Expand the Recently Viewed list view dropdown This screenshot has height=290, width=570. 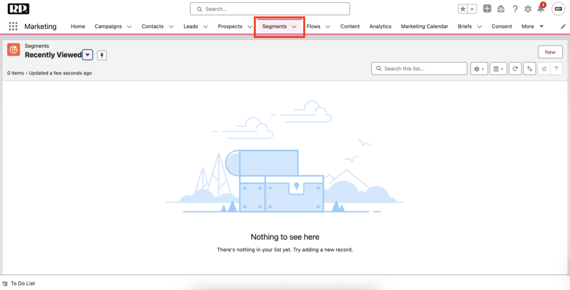(87, 55)
